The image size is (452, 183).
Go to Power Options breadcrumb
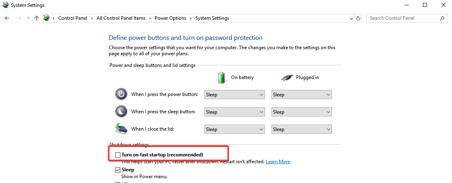(170, 18)
